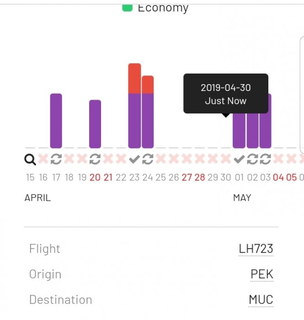This screenshot has height=320, width=304.
Task: Click the red X above April 16
Action: point(43,160)
